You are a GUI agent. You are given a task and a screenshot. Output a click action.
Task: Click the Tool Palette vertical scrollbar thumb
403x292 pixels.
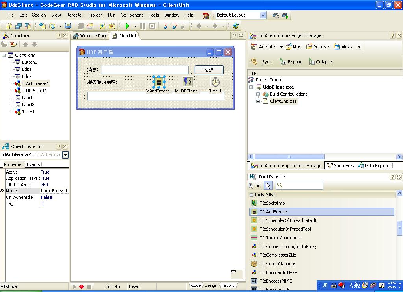click(399, 228)
